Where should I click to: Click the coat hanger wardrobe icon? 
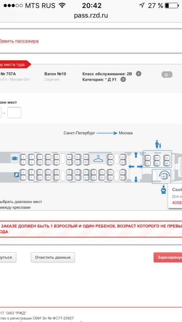[98, 158]
